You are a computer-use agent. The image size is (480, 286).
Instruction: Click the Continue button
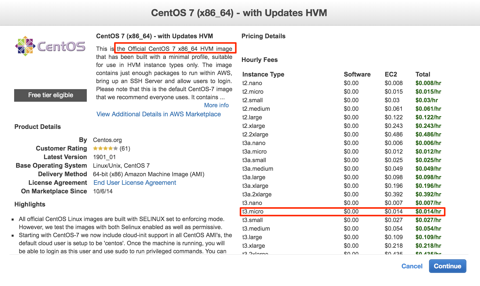coord(447,266)
